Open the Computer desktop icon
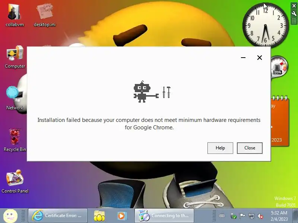This screenshot has width=298, height=223. [15, 57]
